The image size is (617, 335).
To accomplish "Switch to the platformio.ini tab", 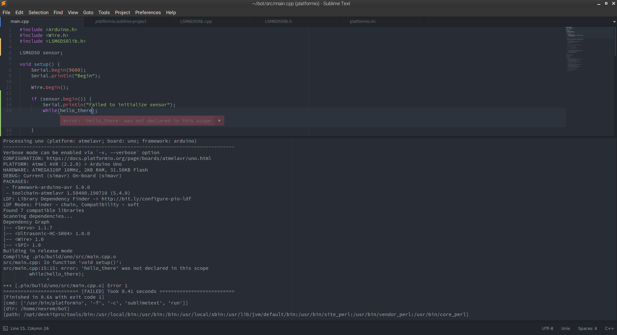I will (x=362, y=22).
